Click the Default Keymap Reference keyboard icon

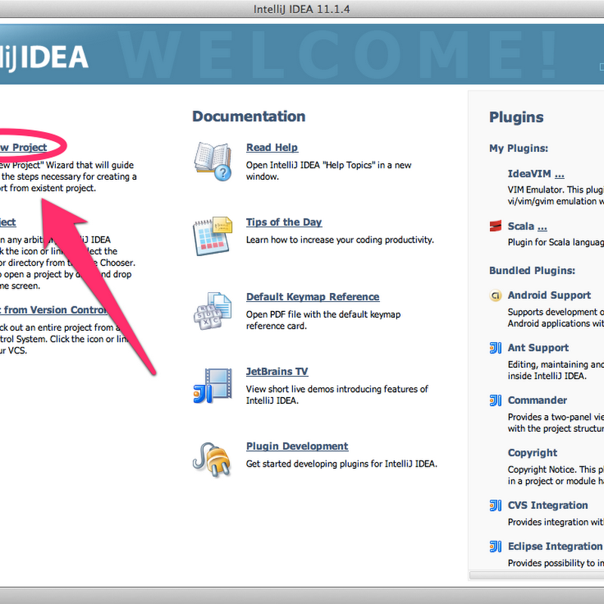point(213,310)
